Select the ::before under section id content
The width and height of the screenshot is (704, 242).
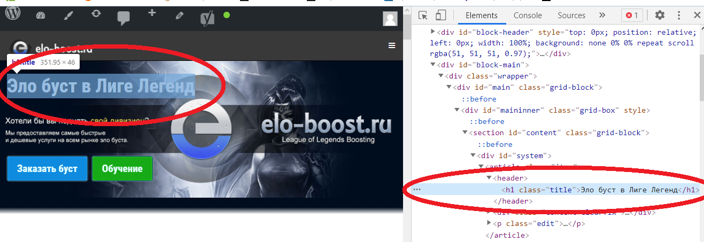(x=495, y=144)
